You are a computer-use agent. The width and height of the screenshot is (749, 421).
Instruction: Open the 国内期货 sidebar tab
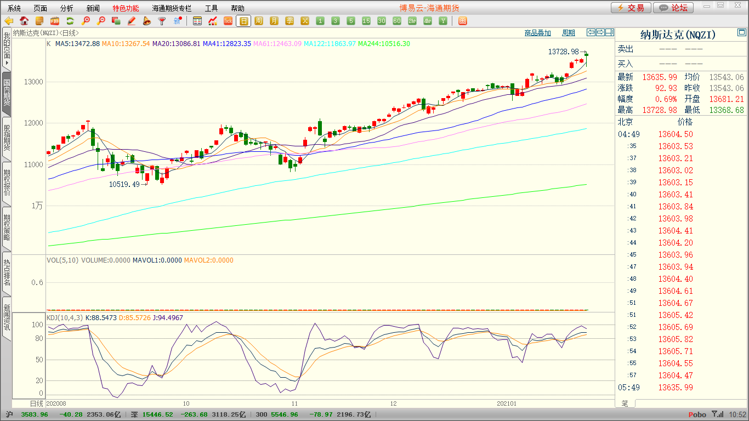point(7,93)
